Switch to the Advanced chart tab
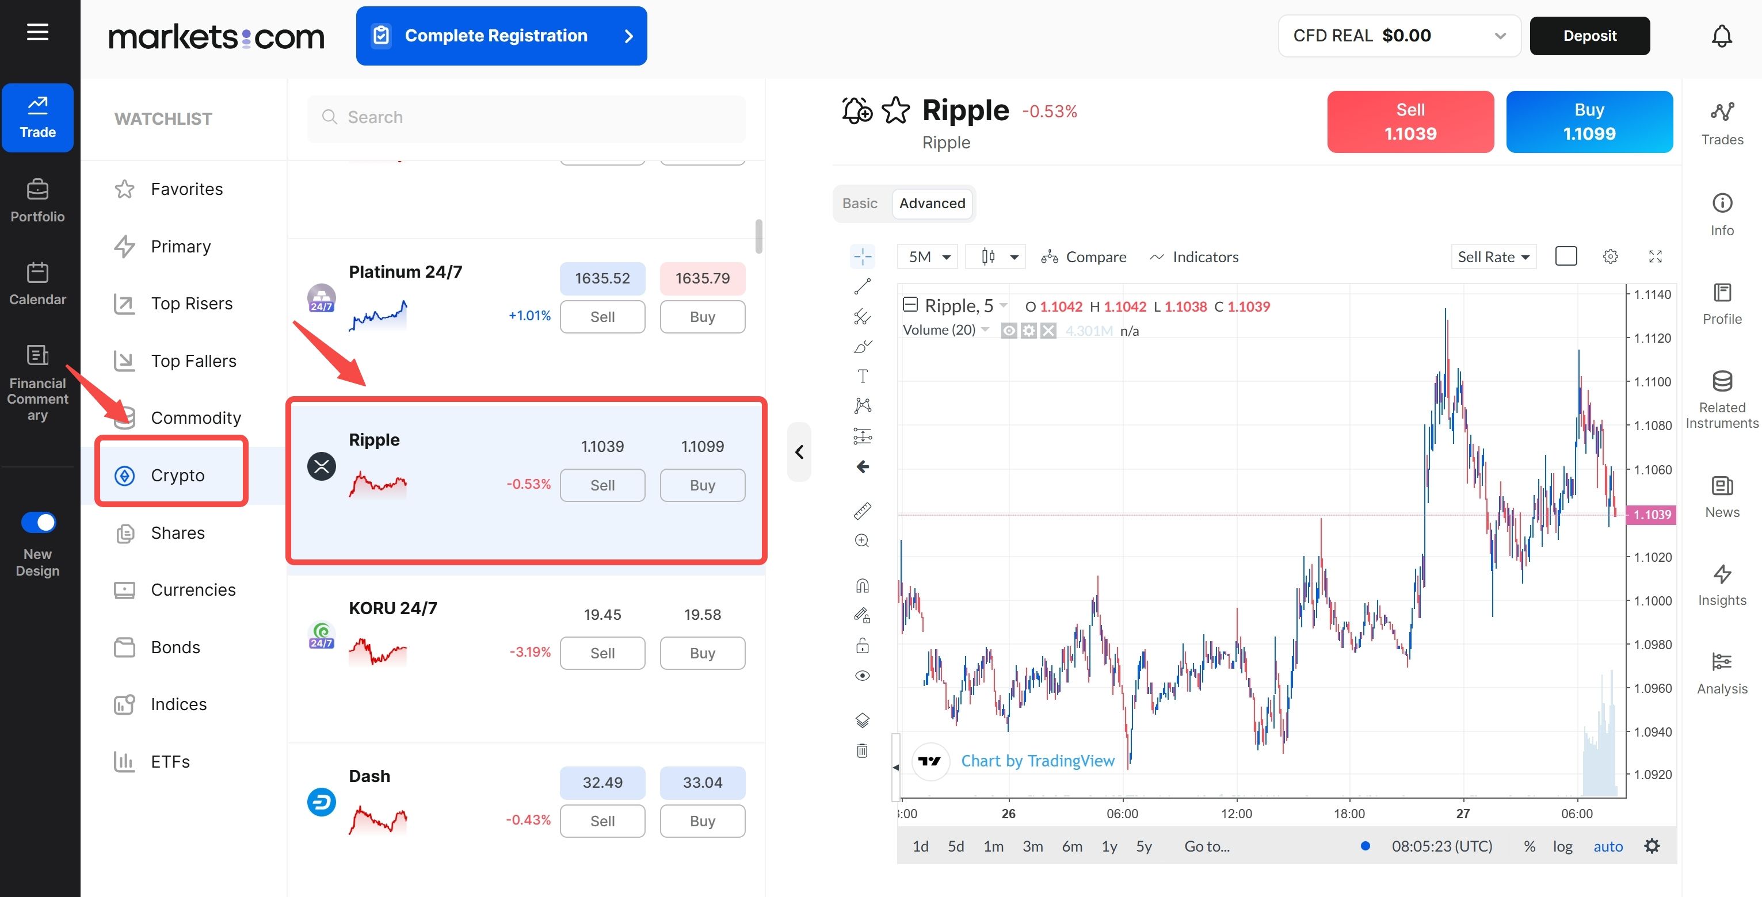Viewport: 1762px width, 897px height. coord(932,203)
